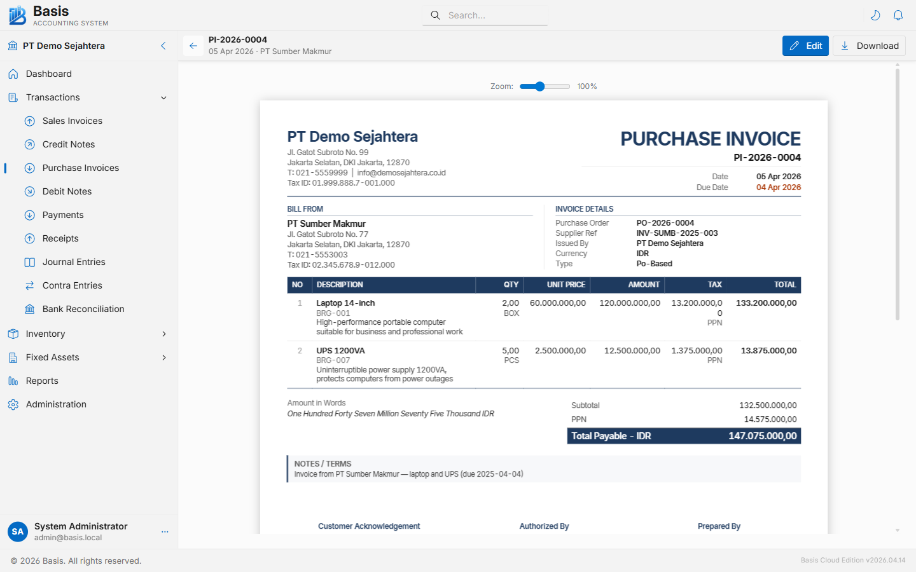Select the Sales Invoices icon in sidebar

(x=29, y=121)
